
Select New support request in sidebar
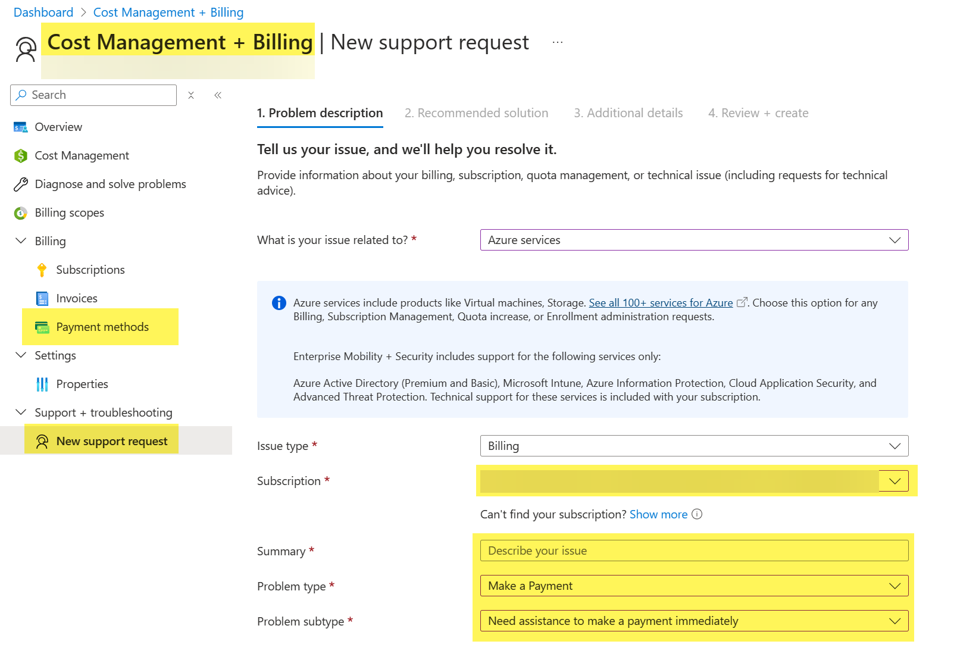tap(112, 442)
